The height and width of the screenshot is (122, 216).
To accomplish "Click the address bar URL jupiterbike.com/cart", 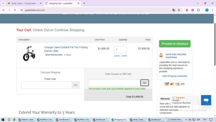I will (35, 10).
